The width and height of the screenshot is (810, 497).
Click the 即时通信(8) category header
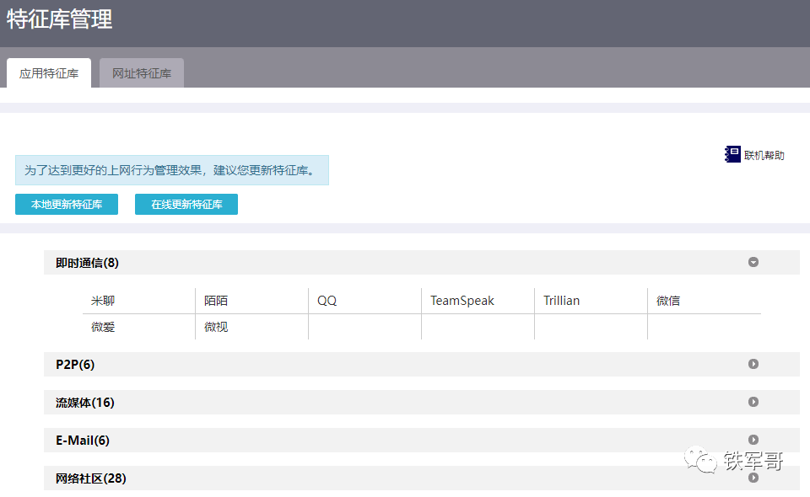(x=88, y=263)
